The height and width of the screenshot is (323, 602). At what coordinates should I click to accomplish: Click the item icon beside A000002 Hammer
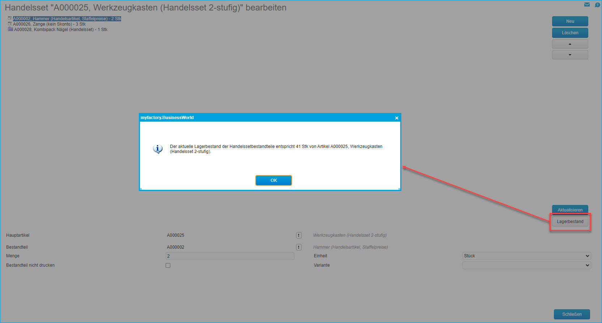pyautogui.click(x=10, y=18)
